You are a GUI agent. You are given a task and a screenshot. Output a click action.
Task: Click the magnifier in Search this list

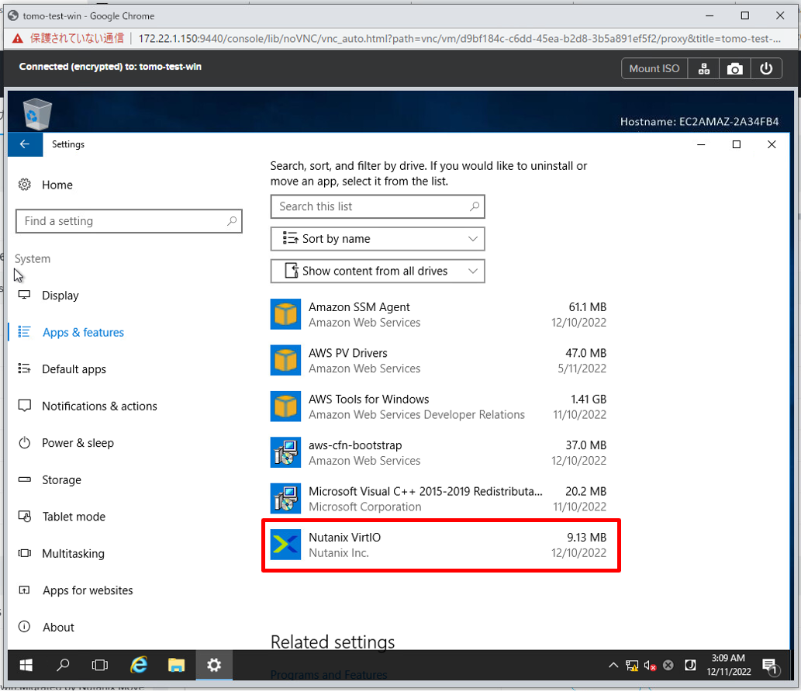475,206
